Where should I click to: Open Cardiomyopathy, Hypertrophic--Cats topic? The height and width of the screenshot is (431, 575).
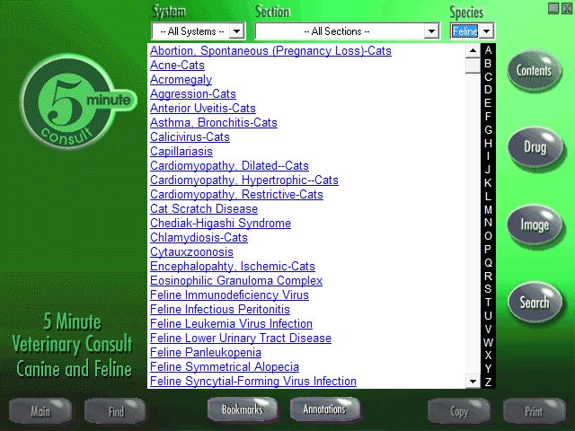pyautogui.click(x=244, y=180)
